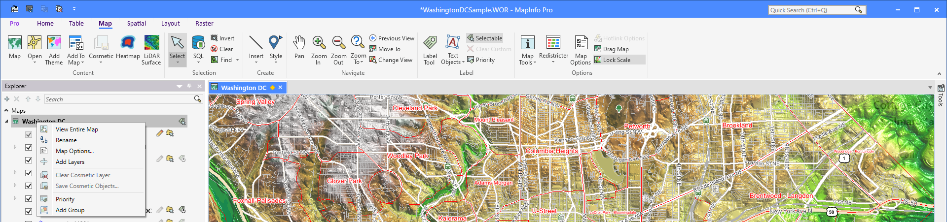Choose View Entire Map from context menu
Viewport: 947px width, 222px height.
coord(91,129)
